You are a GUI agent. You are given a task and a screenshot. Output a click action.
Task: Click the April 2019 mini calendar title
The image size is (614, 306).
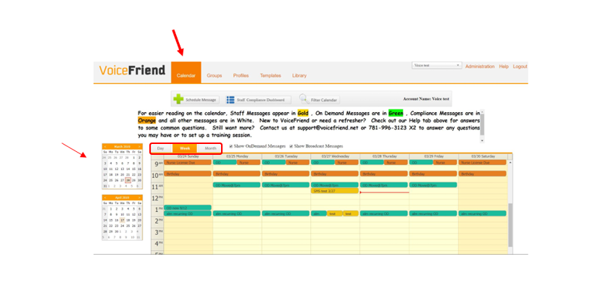pyautogui.click(x=123, y=197)
